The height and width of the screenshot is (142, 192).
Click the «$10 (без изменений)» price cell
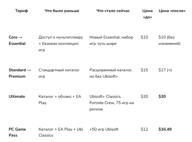tap(169, 40)
